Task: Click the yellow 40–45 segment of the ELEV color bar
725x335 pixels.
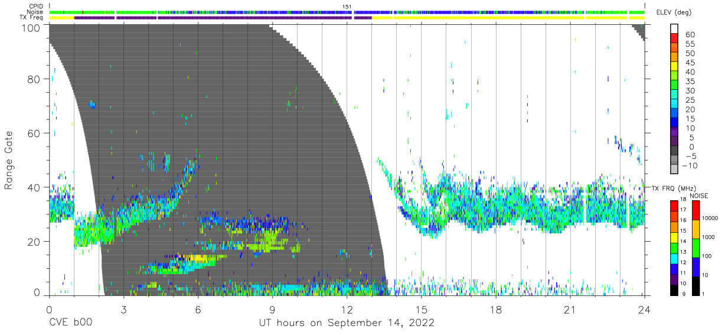Action: click(675, 67)
